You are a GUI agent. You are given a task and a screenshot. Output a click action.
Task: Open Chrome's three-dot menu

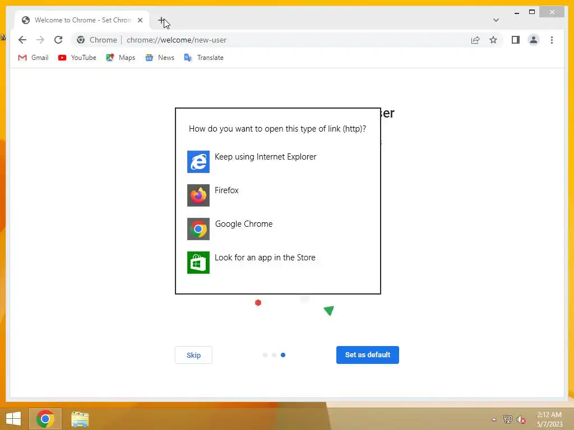tap(552, 40)
